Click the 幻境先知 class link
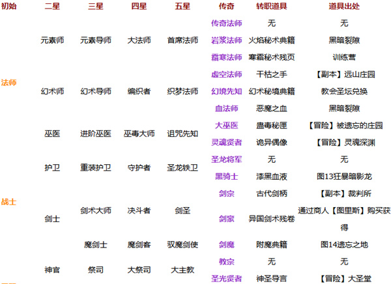Image resolution: width=391 pixels, height=284 pixels. [x=227, y=91]
